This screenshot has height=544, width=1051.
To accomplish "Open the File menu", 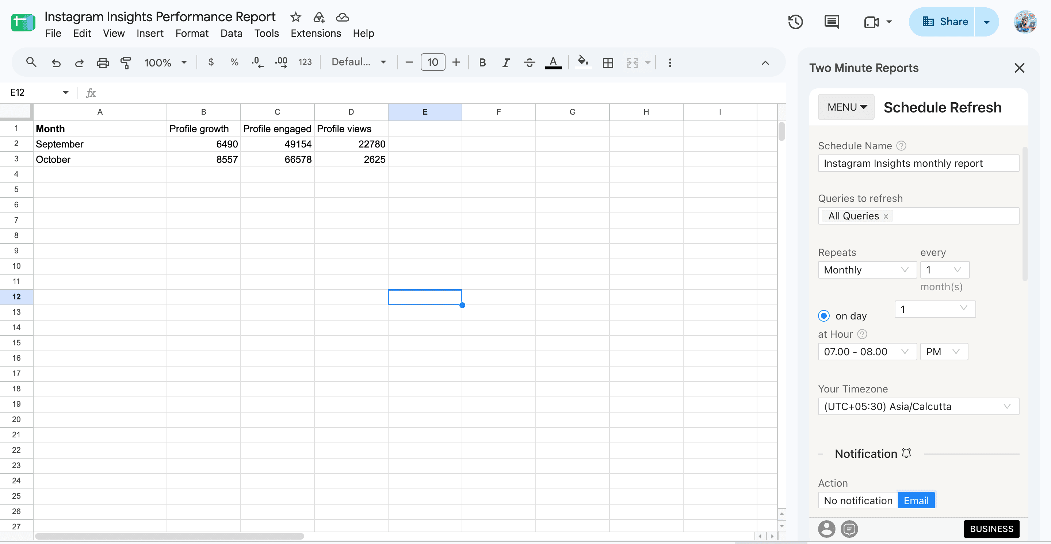I will (x=53, y=34).
